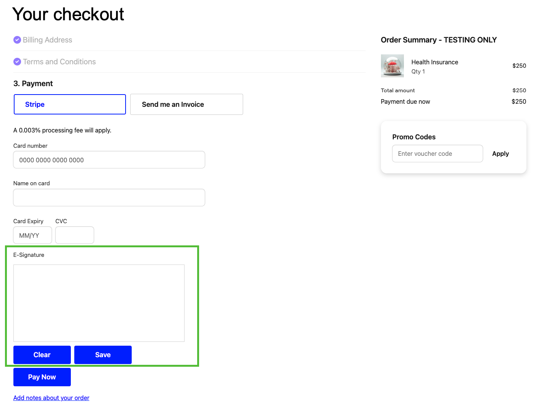Switch to Send me an Invoice payment option
Viewport: 536px width, 410px height.
pyautogui.click(x=186, y=104)
